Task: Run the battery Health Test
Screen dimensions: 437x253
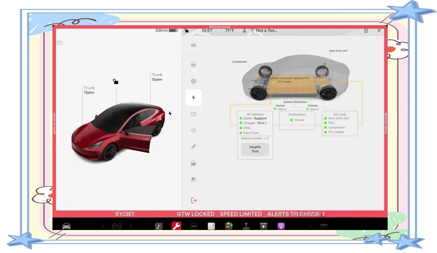Action: [255, 149]
